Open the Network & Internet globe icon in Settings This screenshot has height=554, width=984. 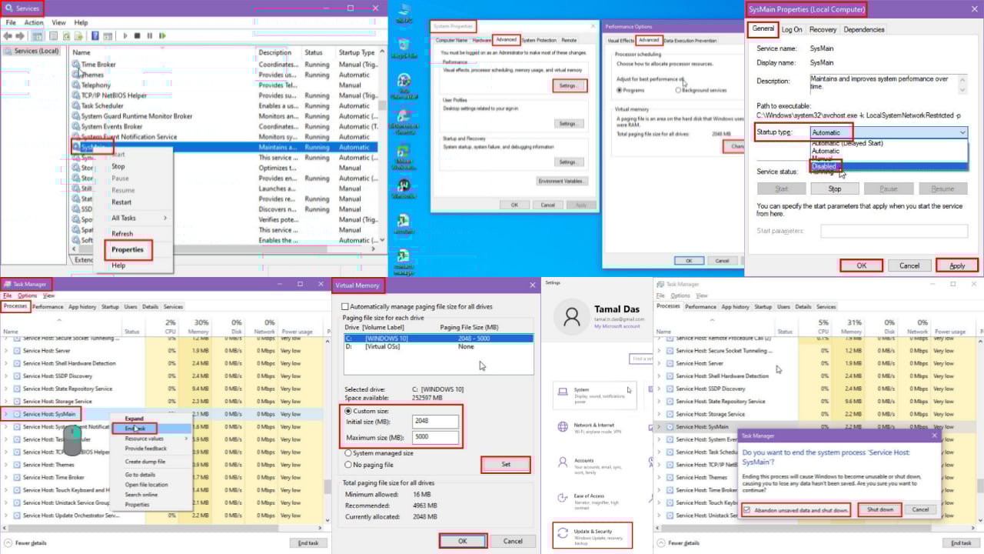coord(563,426)
